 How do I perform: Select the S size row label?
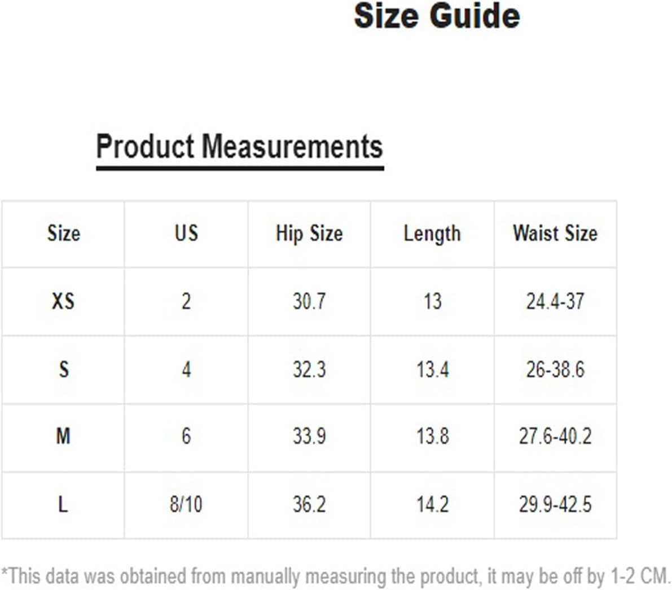(63, 369)
